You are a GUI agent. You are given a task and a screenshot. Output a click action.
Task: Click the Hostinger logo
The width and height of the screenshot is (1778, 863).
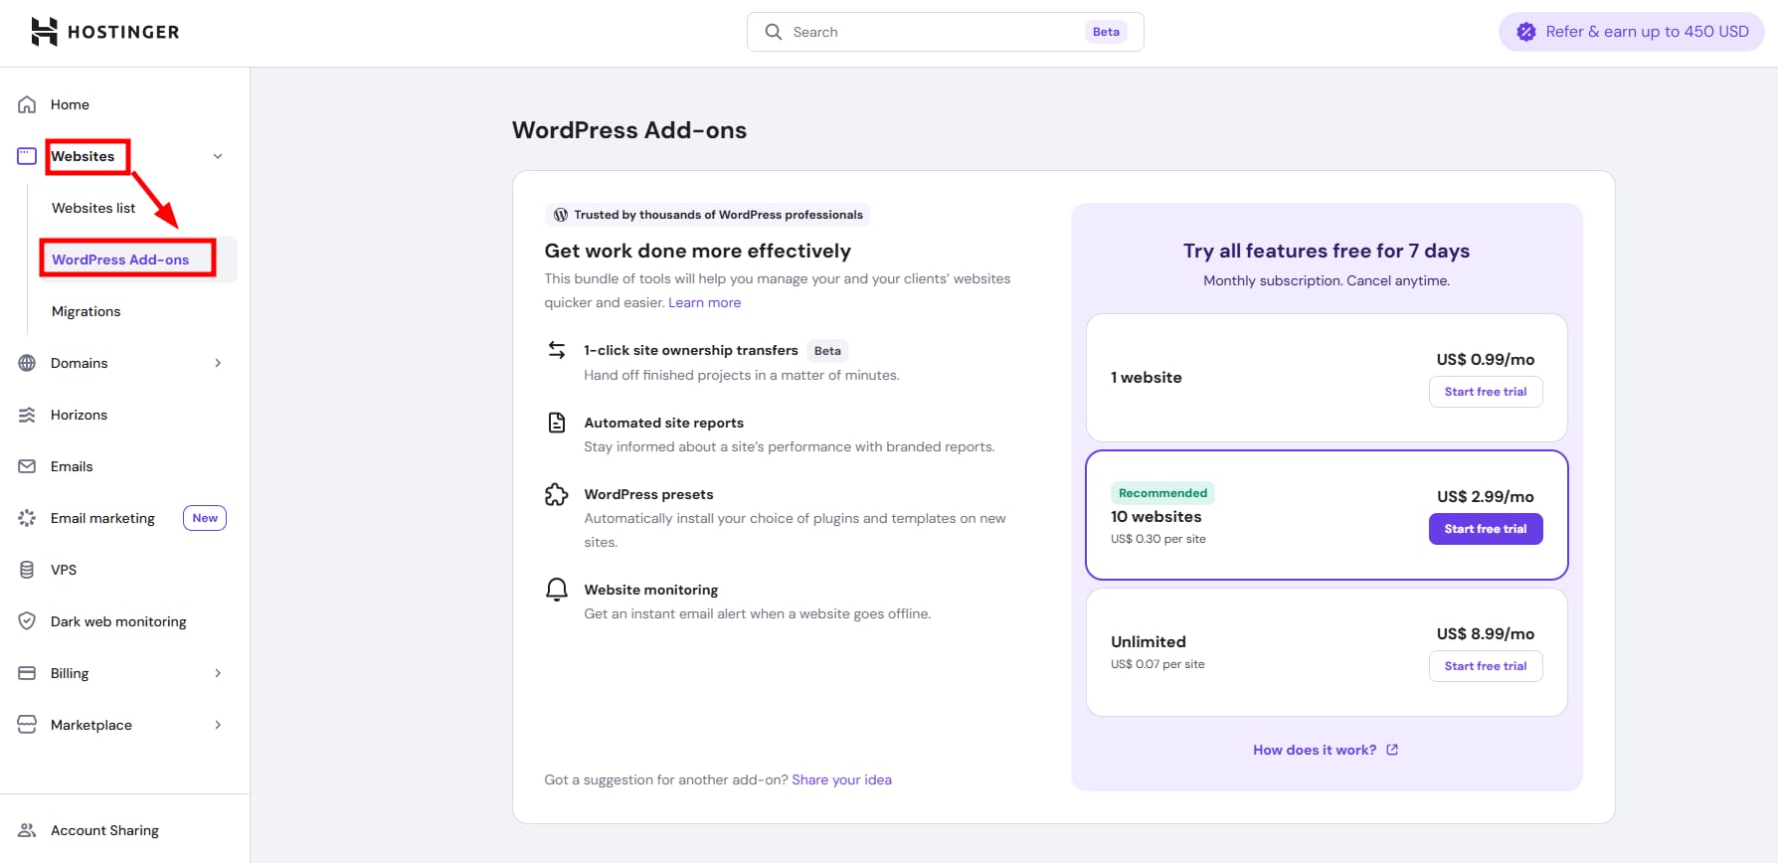104,32
